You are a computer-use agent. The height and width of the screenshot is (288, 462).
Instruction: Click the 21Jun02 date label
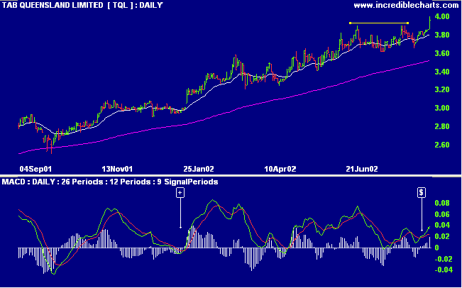click(x=361, y=169)
